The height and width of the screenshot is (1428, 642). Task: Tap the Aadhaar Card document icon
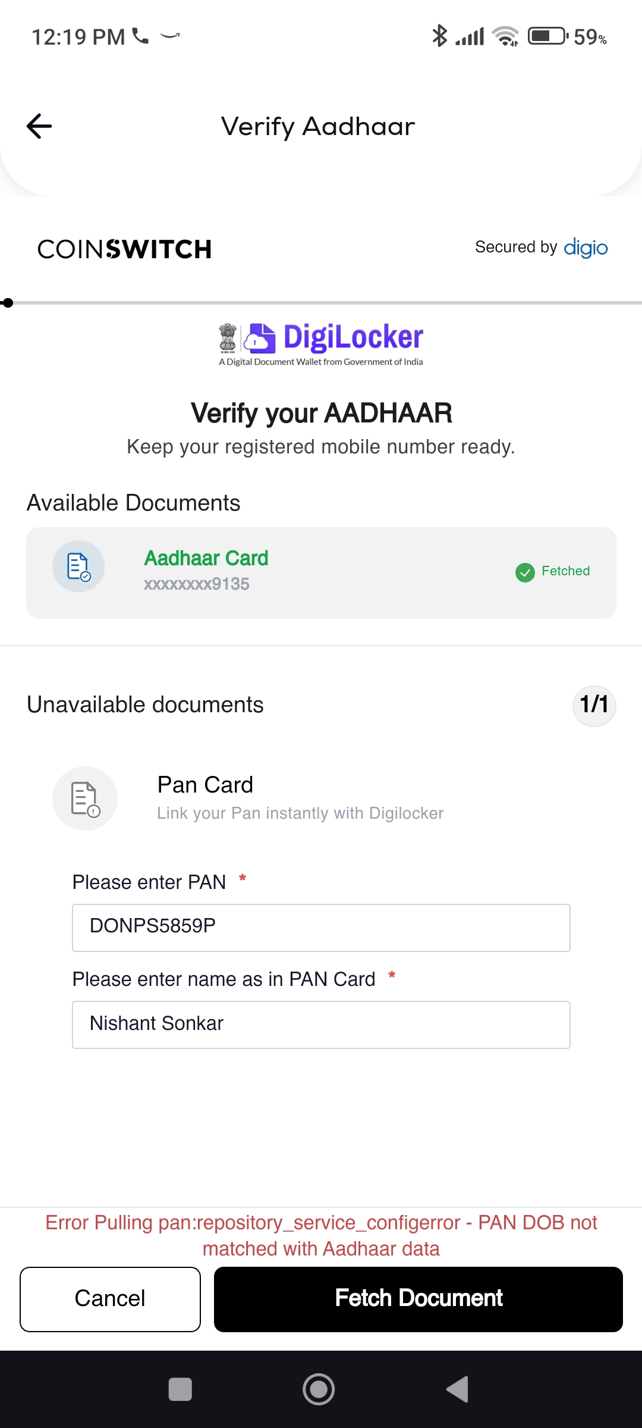click(78, 566)
